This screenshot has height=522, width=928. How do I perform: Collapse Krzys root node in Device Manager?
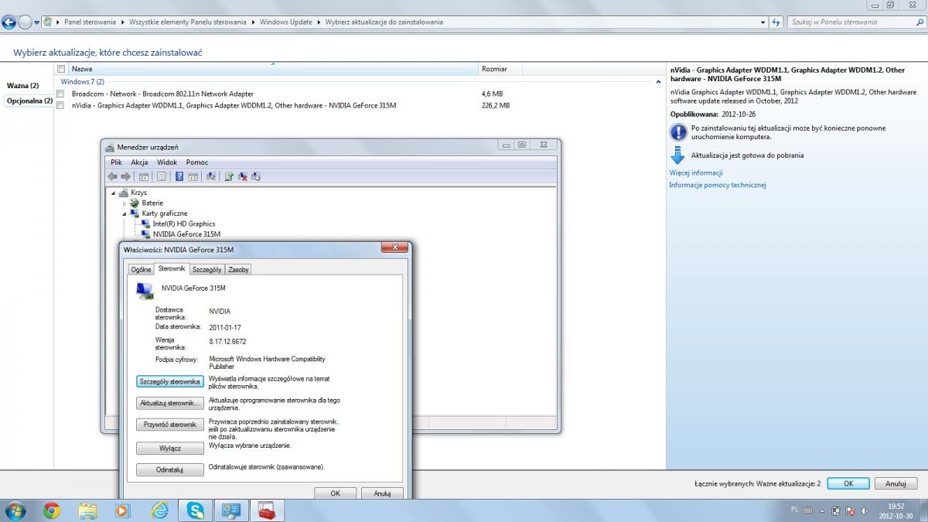(114, 193)
